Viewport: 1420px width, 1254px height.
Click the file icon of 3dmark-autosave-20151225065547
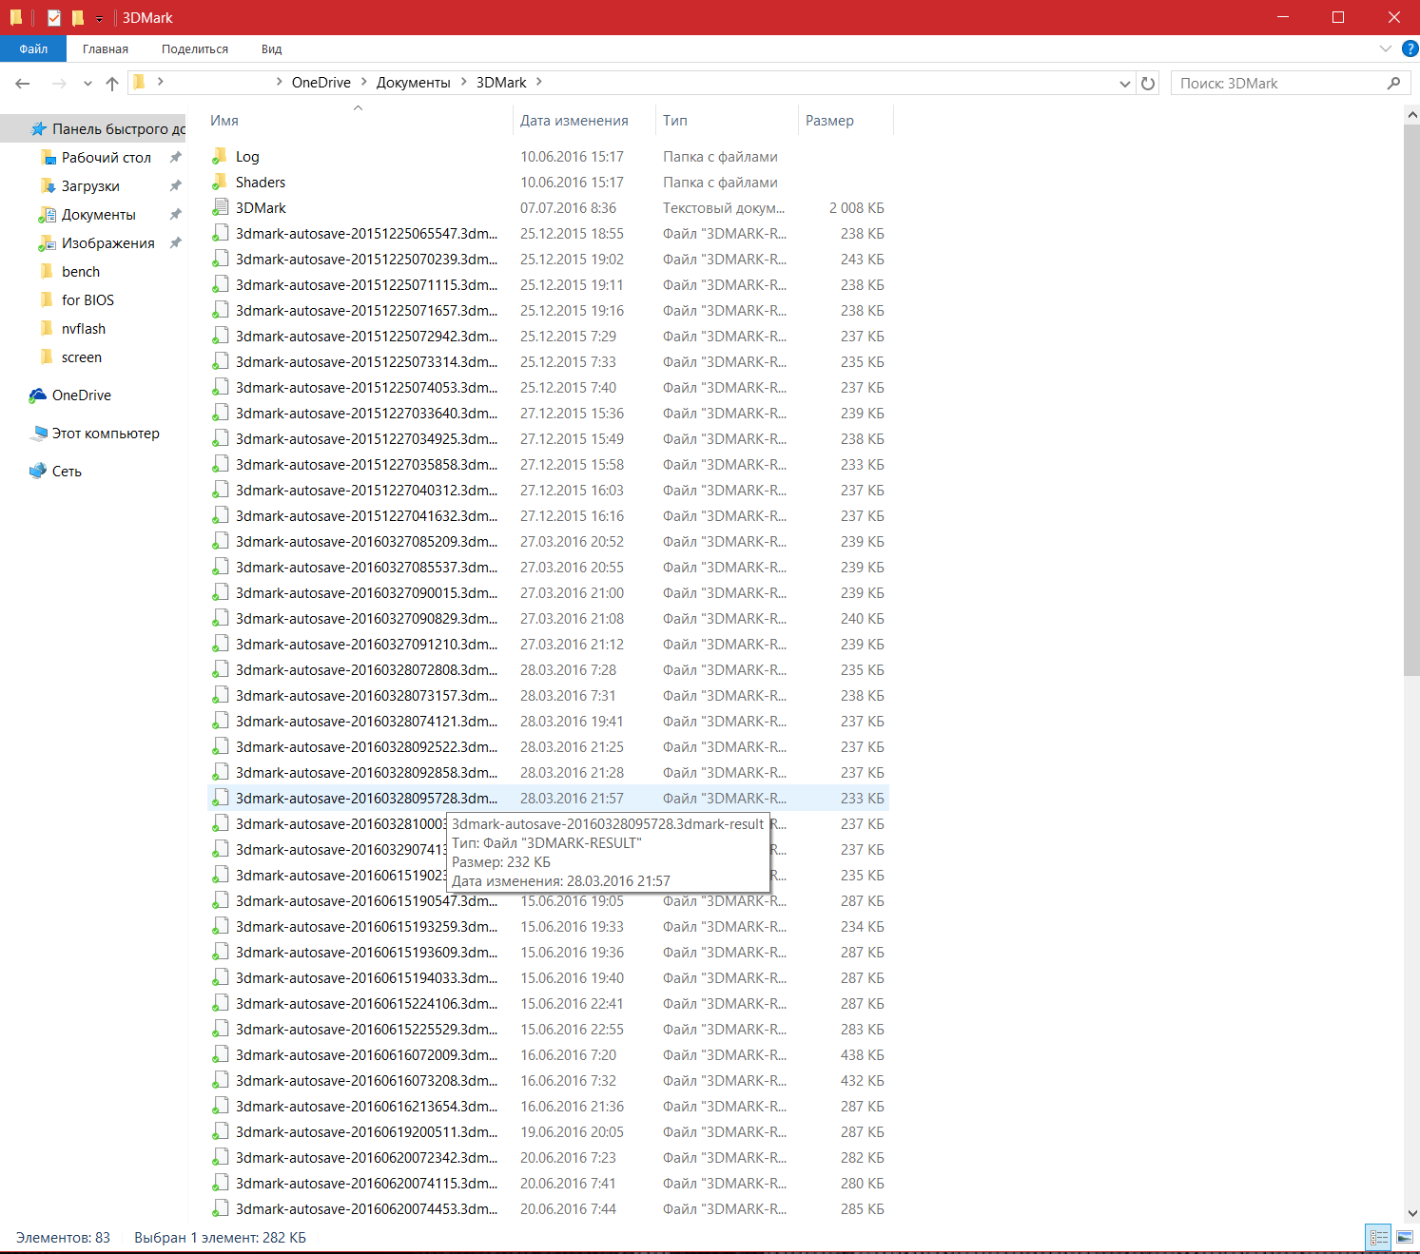tap(220, 233)
